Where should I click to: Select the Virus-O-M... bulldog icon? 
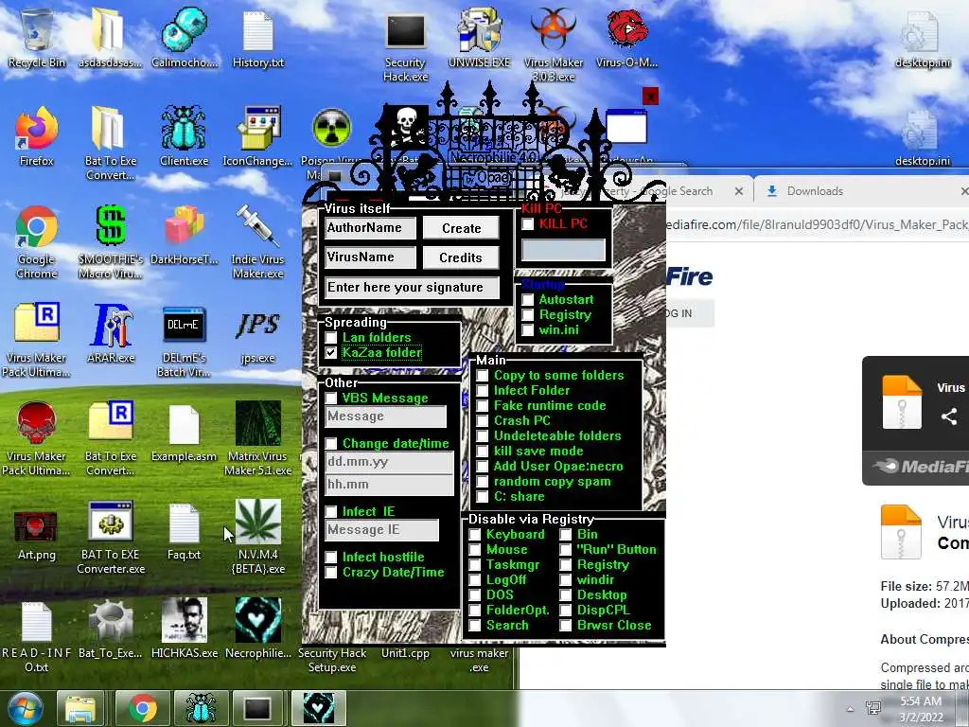[626, 38]
